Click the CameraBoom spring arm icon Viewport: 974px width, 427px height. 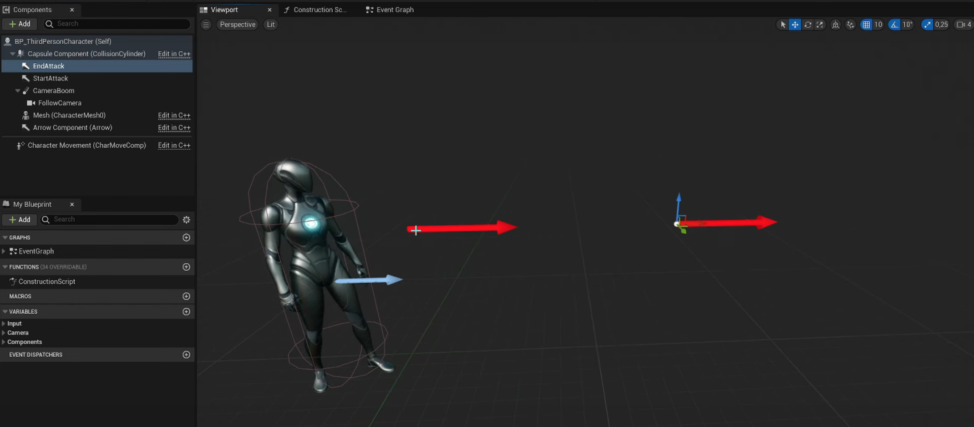click(26, 91)
